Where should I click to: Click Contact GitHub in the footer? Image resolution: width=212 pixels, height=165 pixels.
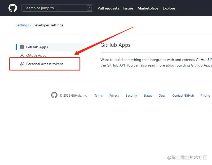point(183,96)
